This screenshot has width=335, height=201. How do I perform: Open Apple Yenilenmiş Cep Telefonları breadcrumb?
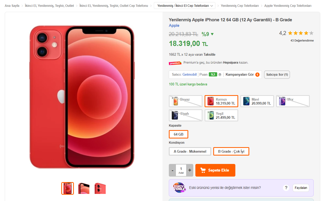(288, 6)
